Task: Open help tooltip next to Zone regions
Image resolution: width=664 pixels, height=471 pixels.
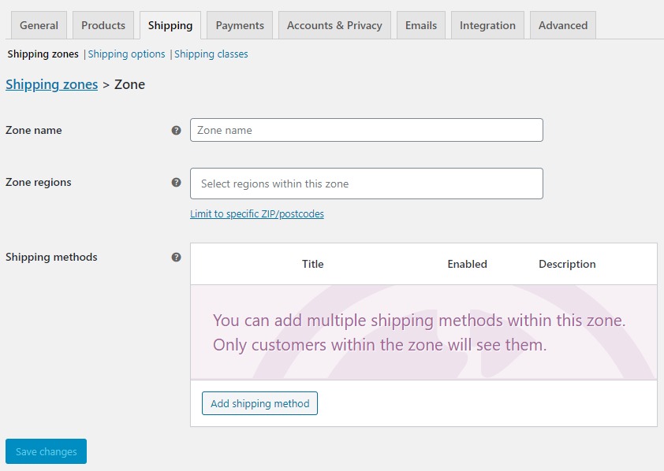Action: (x=177, y=183)
